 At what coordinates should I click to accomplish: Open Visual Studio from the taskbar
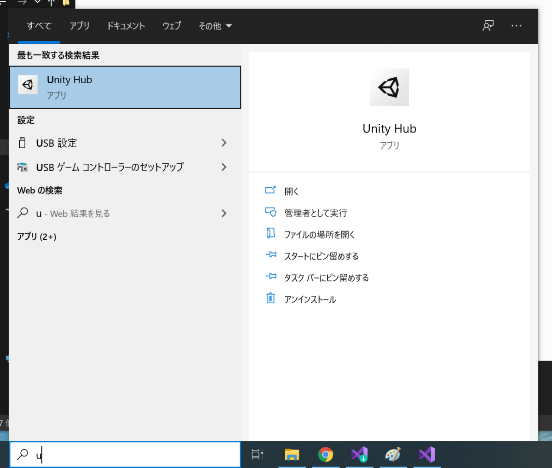[x=427, y=455]
